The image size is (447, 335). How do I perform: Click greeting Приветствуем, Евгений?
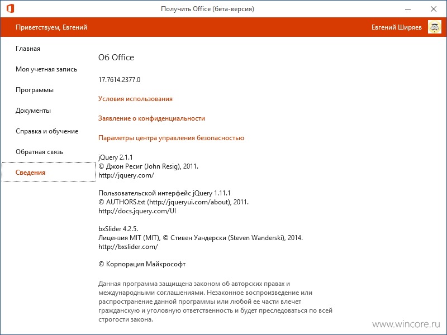point(51,27)
